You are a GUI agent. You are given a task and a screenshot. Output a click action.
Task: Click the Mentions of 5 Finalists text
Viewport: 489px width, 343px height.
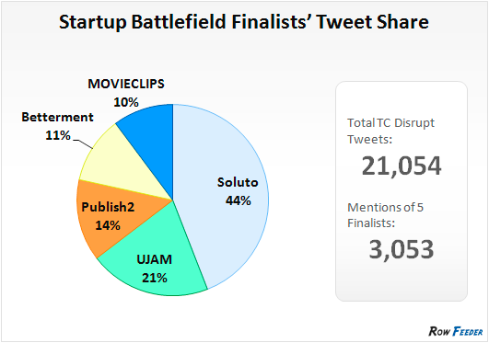[386, 215]
